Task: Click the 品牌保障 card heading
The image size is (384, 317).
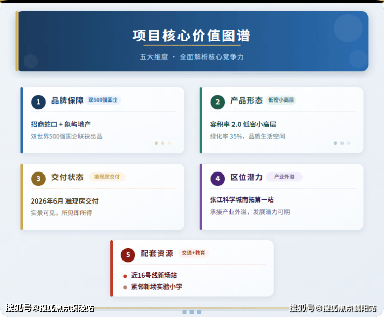Action: pyautogui.click(x=67, y=100)
